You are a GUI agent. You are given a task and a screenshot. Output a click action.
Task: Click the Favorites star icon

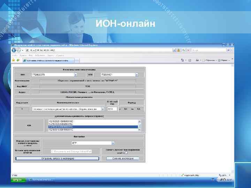(14, 60)
